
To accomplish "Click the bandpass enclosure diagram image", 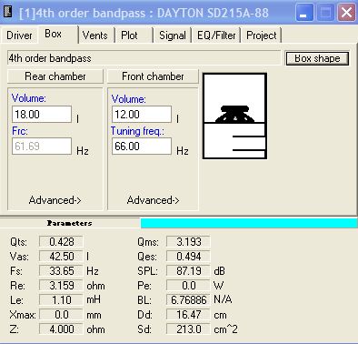I will 235,116.
